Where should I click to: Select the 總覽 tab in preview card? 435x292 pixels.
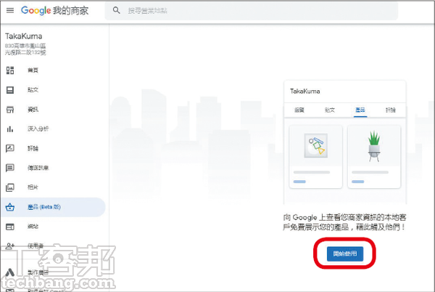(299, 110)
